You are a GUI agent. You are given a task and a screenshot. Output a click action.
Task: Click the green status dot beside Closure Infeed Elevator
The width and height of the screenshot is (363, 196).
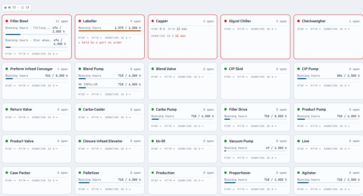pyautogui.click(x=80, y=141)
